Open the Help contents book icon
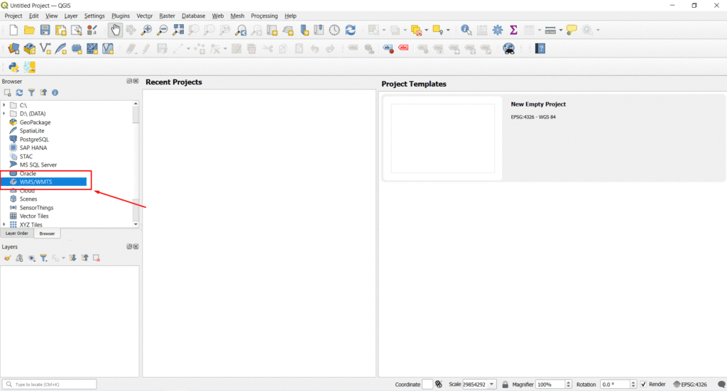Viewport: 727px width, 391px height. pyautogui.click(x=540, y=49)
